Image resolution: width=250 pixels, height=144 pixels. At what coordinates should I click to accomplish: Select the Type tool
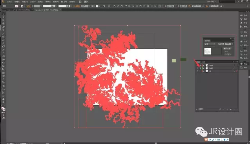4,30
